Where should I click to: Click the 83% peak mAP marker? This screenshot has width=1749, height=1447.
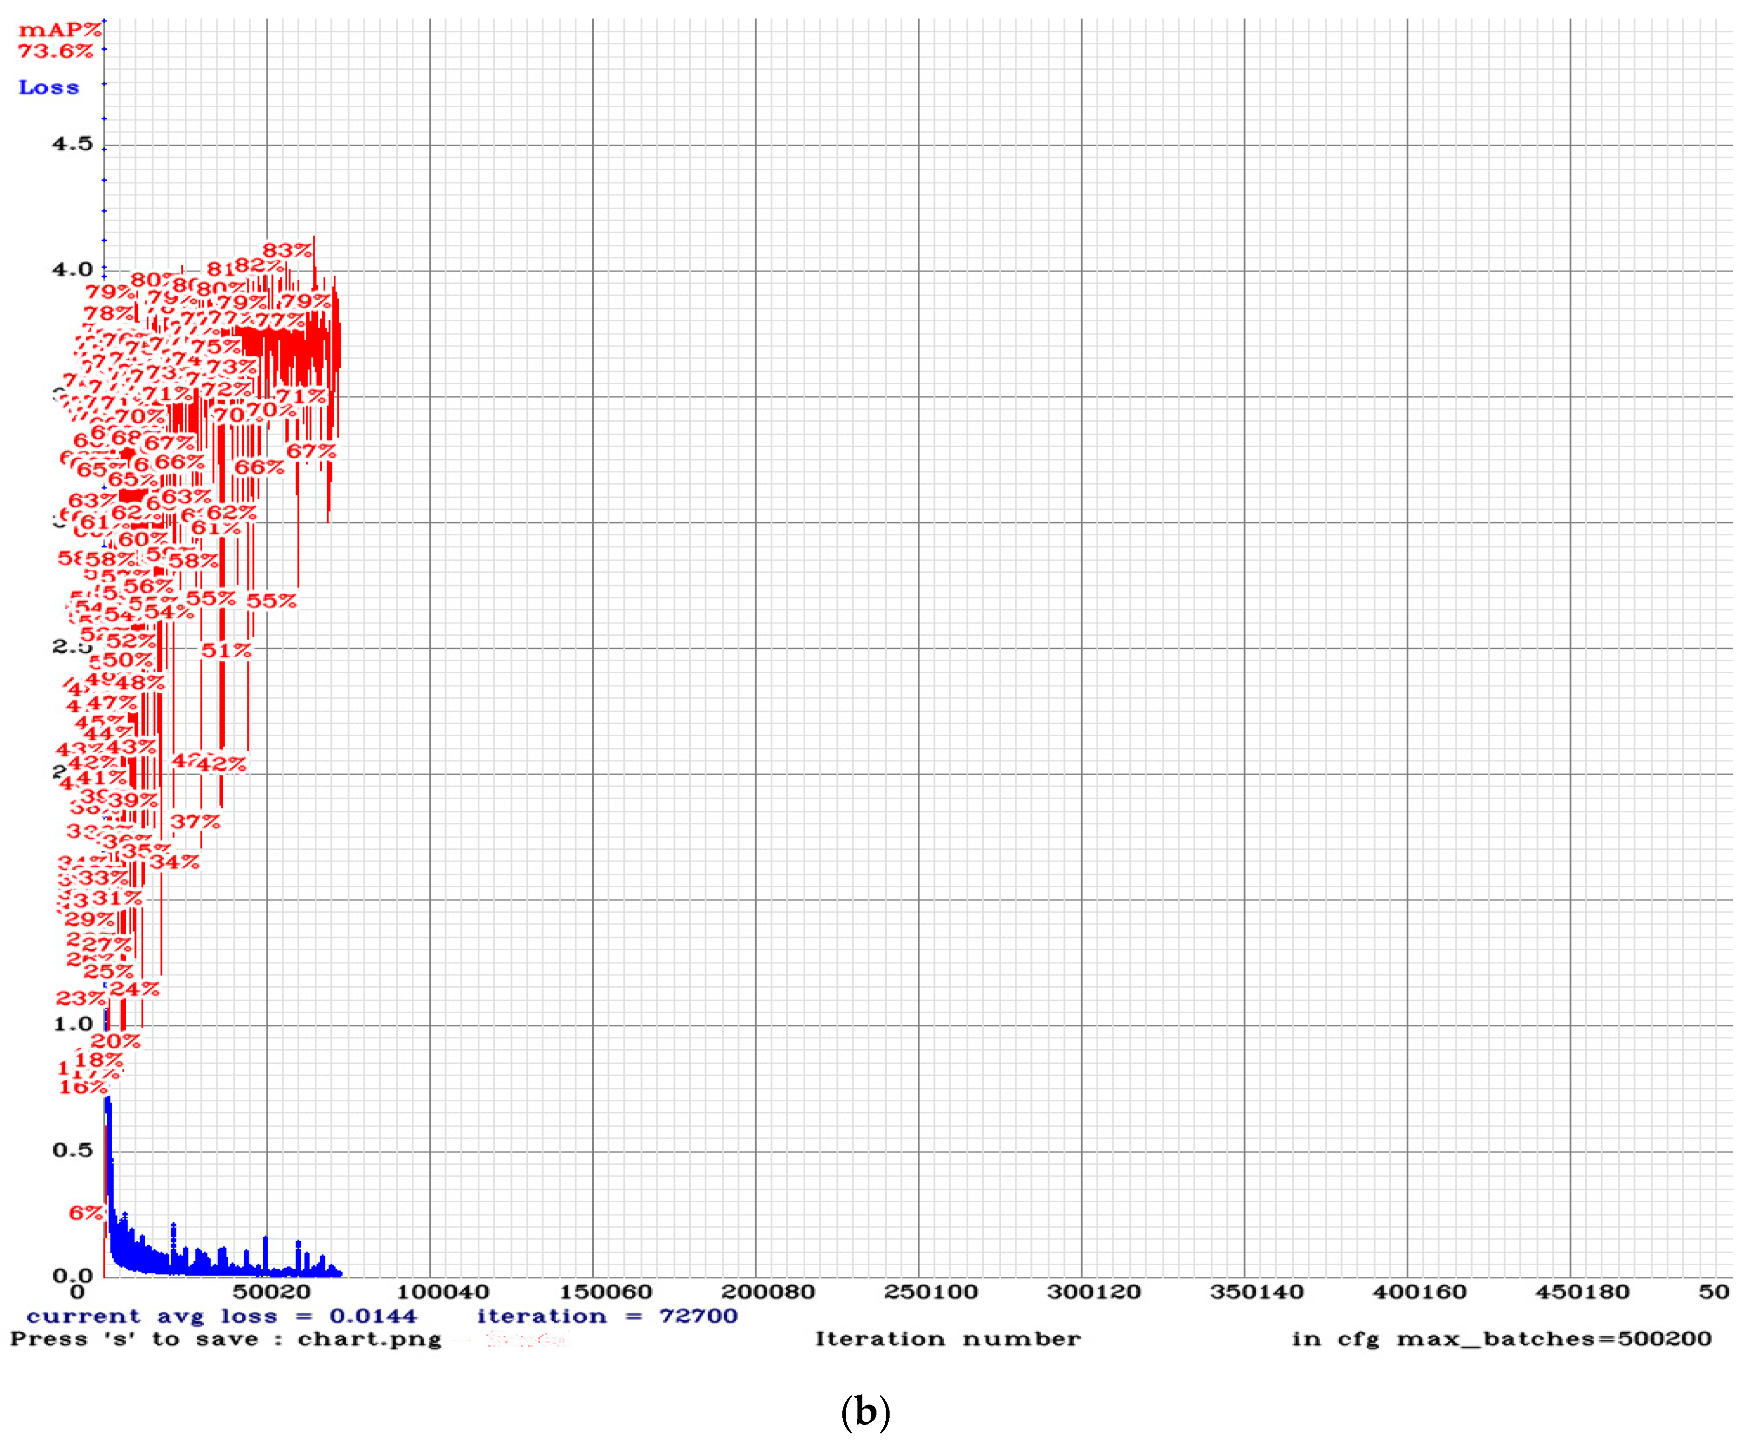coord(287,251)
